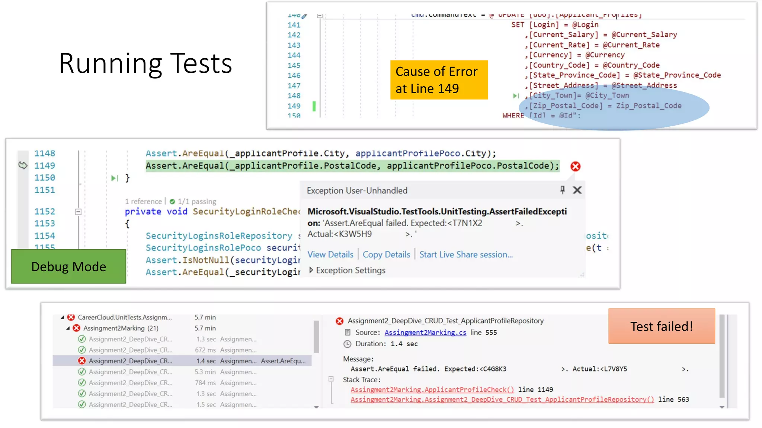Click the run-to-click arrow beside line 1150 brace
The height and width of the screenshot is (428, 762).
coord(115,178)
